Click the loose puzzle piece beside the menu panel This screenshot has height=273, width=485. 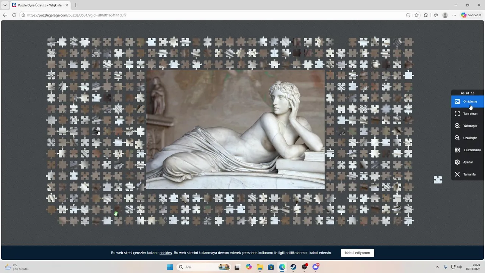(438, 180)
